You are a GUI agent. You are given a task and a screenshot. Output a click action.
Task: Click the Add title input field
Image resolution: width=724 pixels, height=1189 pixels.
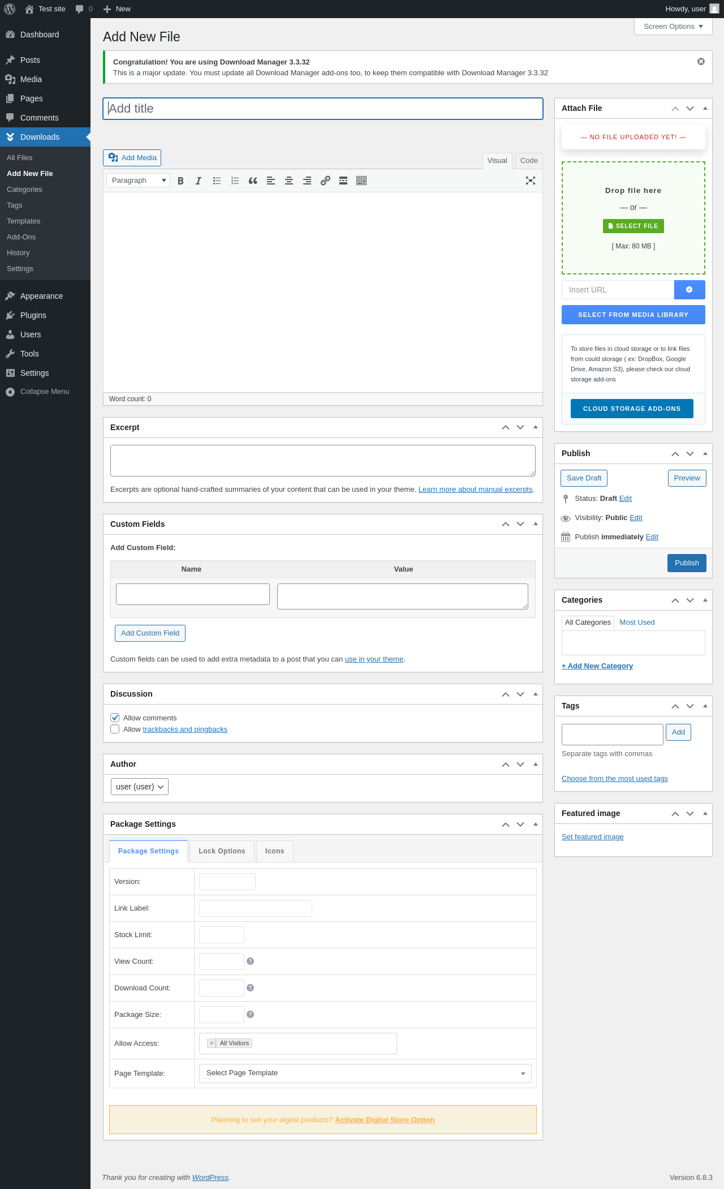[x=323, y=109]
